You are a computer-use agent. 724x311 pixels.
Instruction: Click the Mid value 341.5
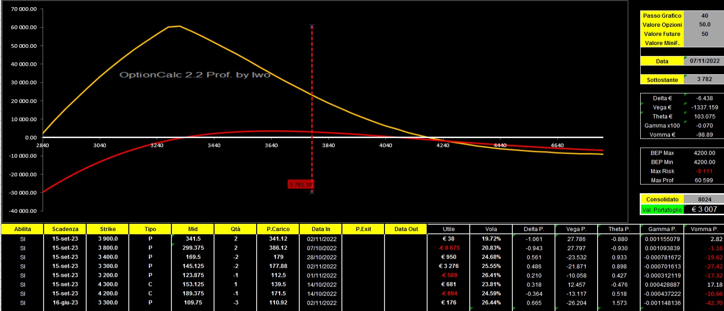[x=192, y=239]
